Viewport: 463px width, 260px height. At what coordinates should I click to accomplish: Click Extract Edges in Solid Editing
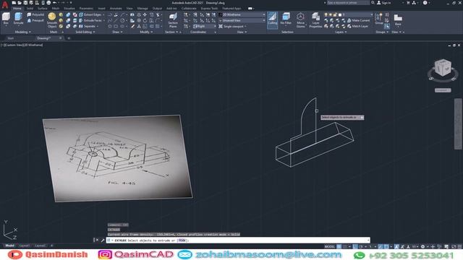tap(90, 14)
